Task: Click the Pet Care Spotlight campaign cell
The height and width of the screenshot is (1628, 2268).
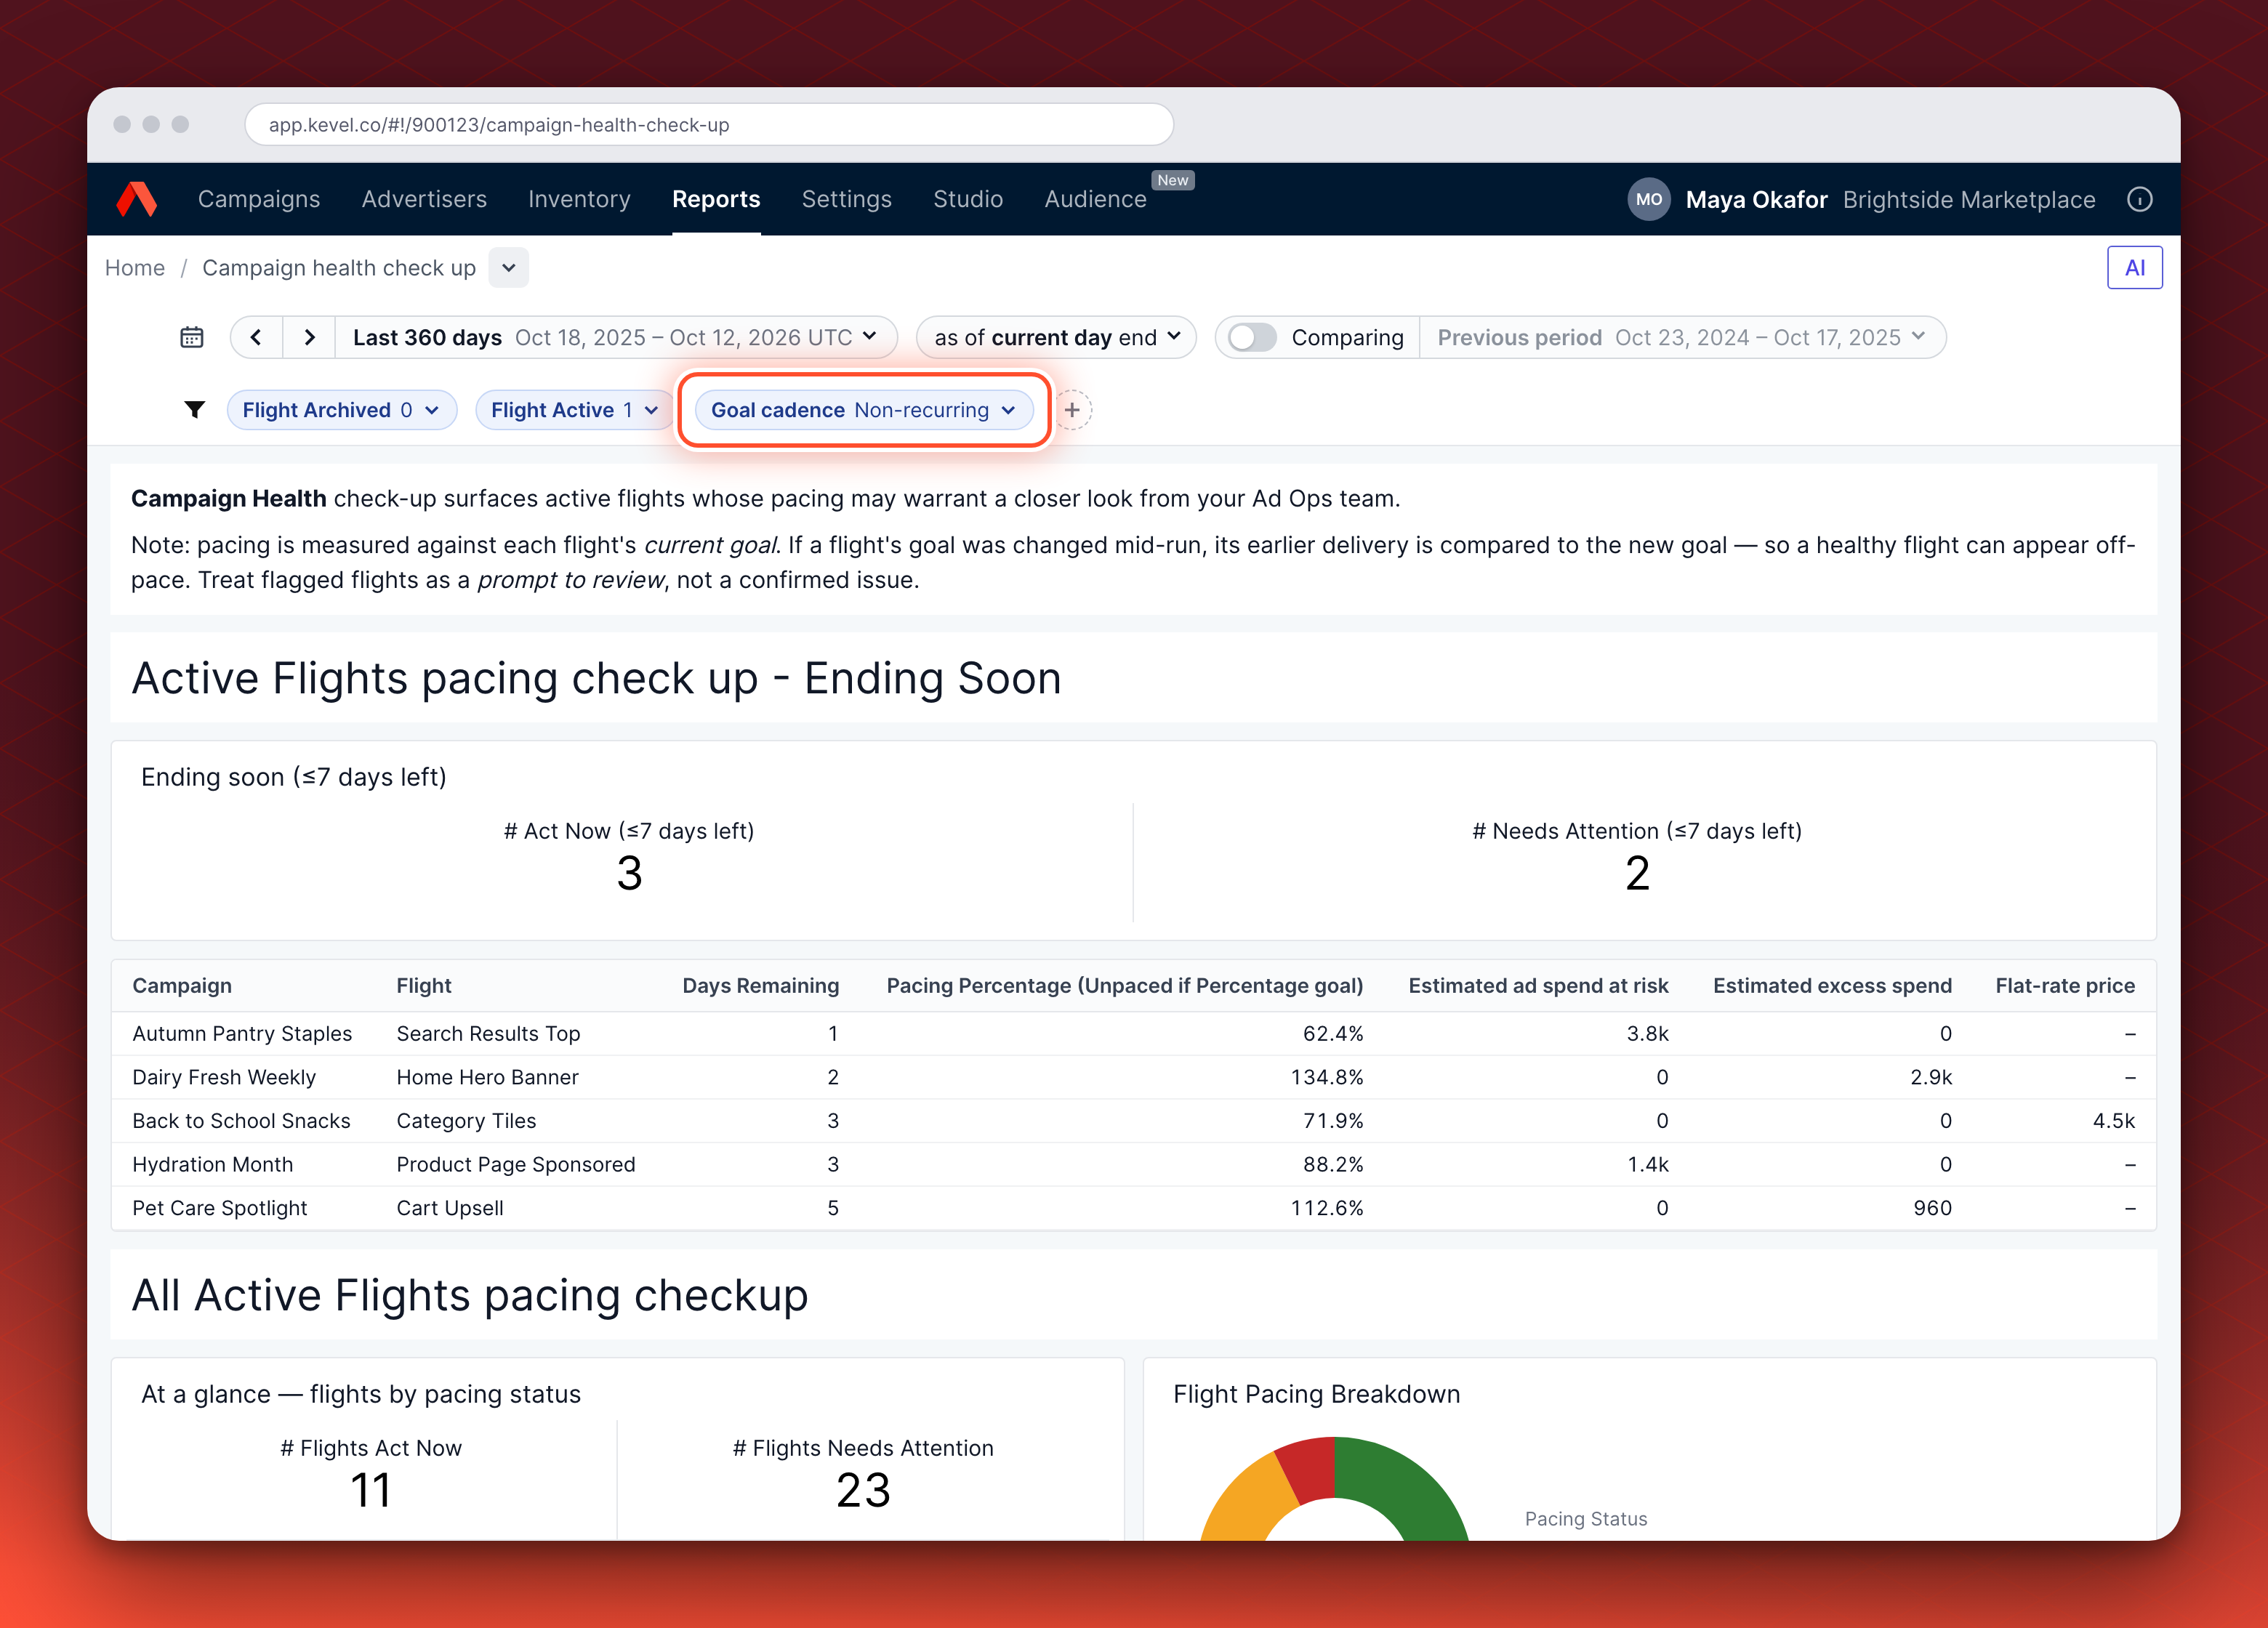Action: tap(219, 1209)
